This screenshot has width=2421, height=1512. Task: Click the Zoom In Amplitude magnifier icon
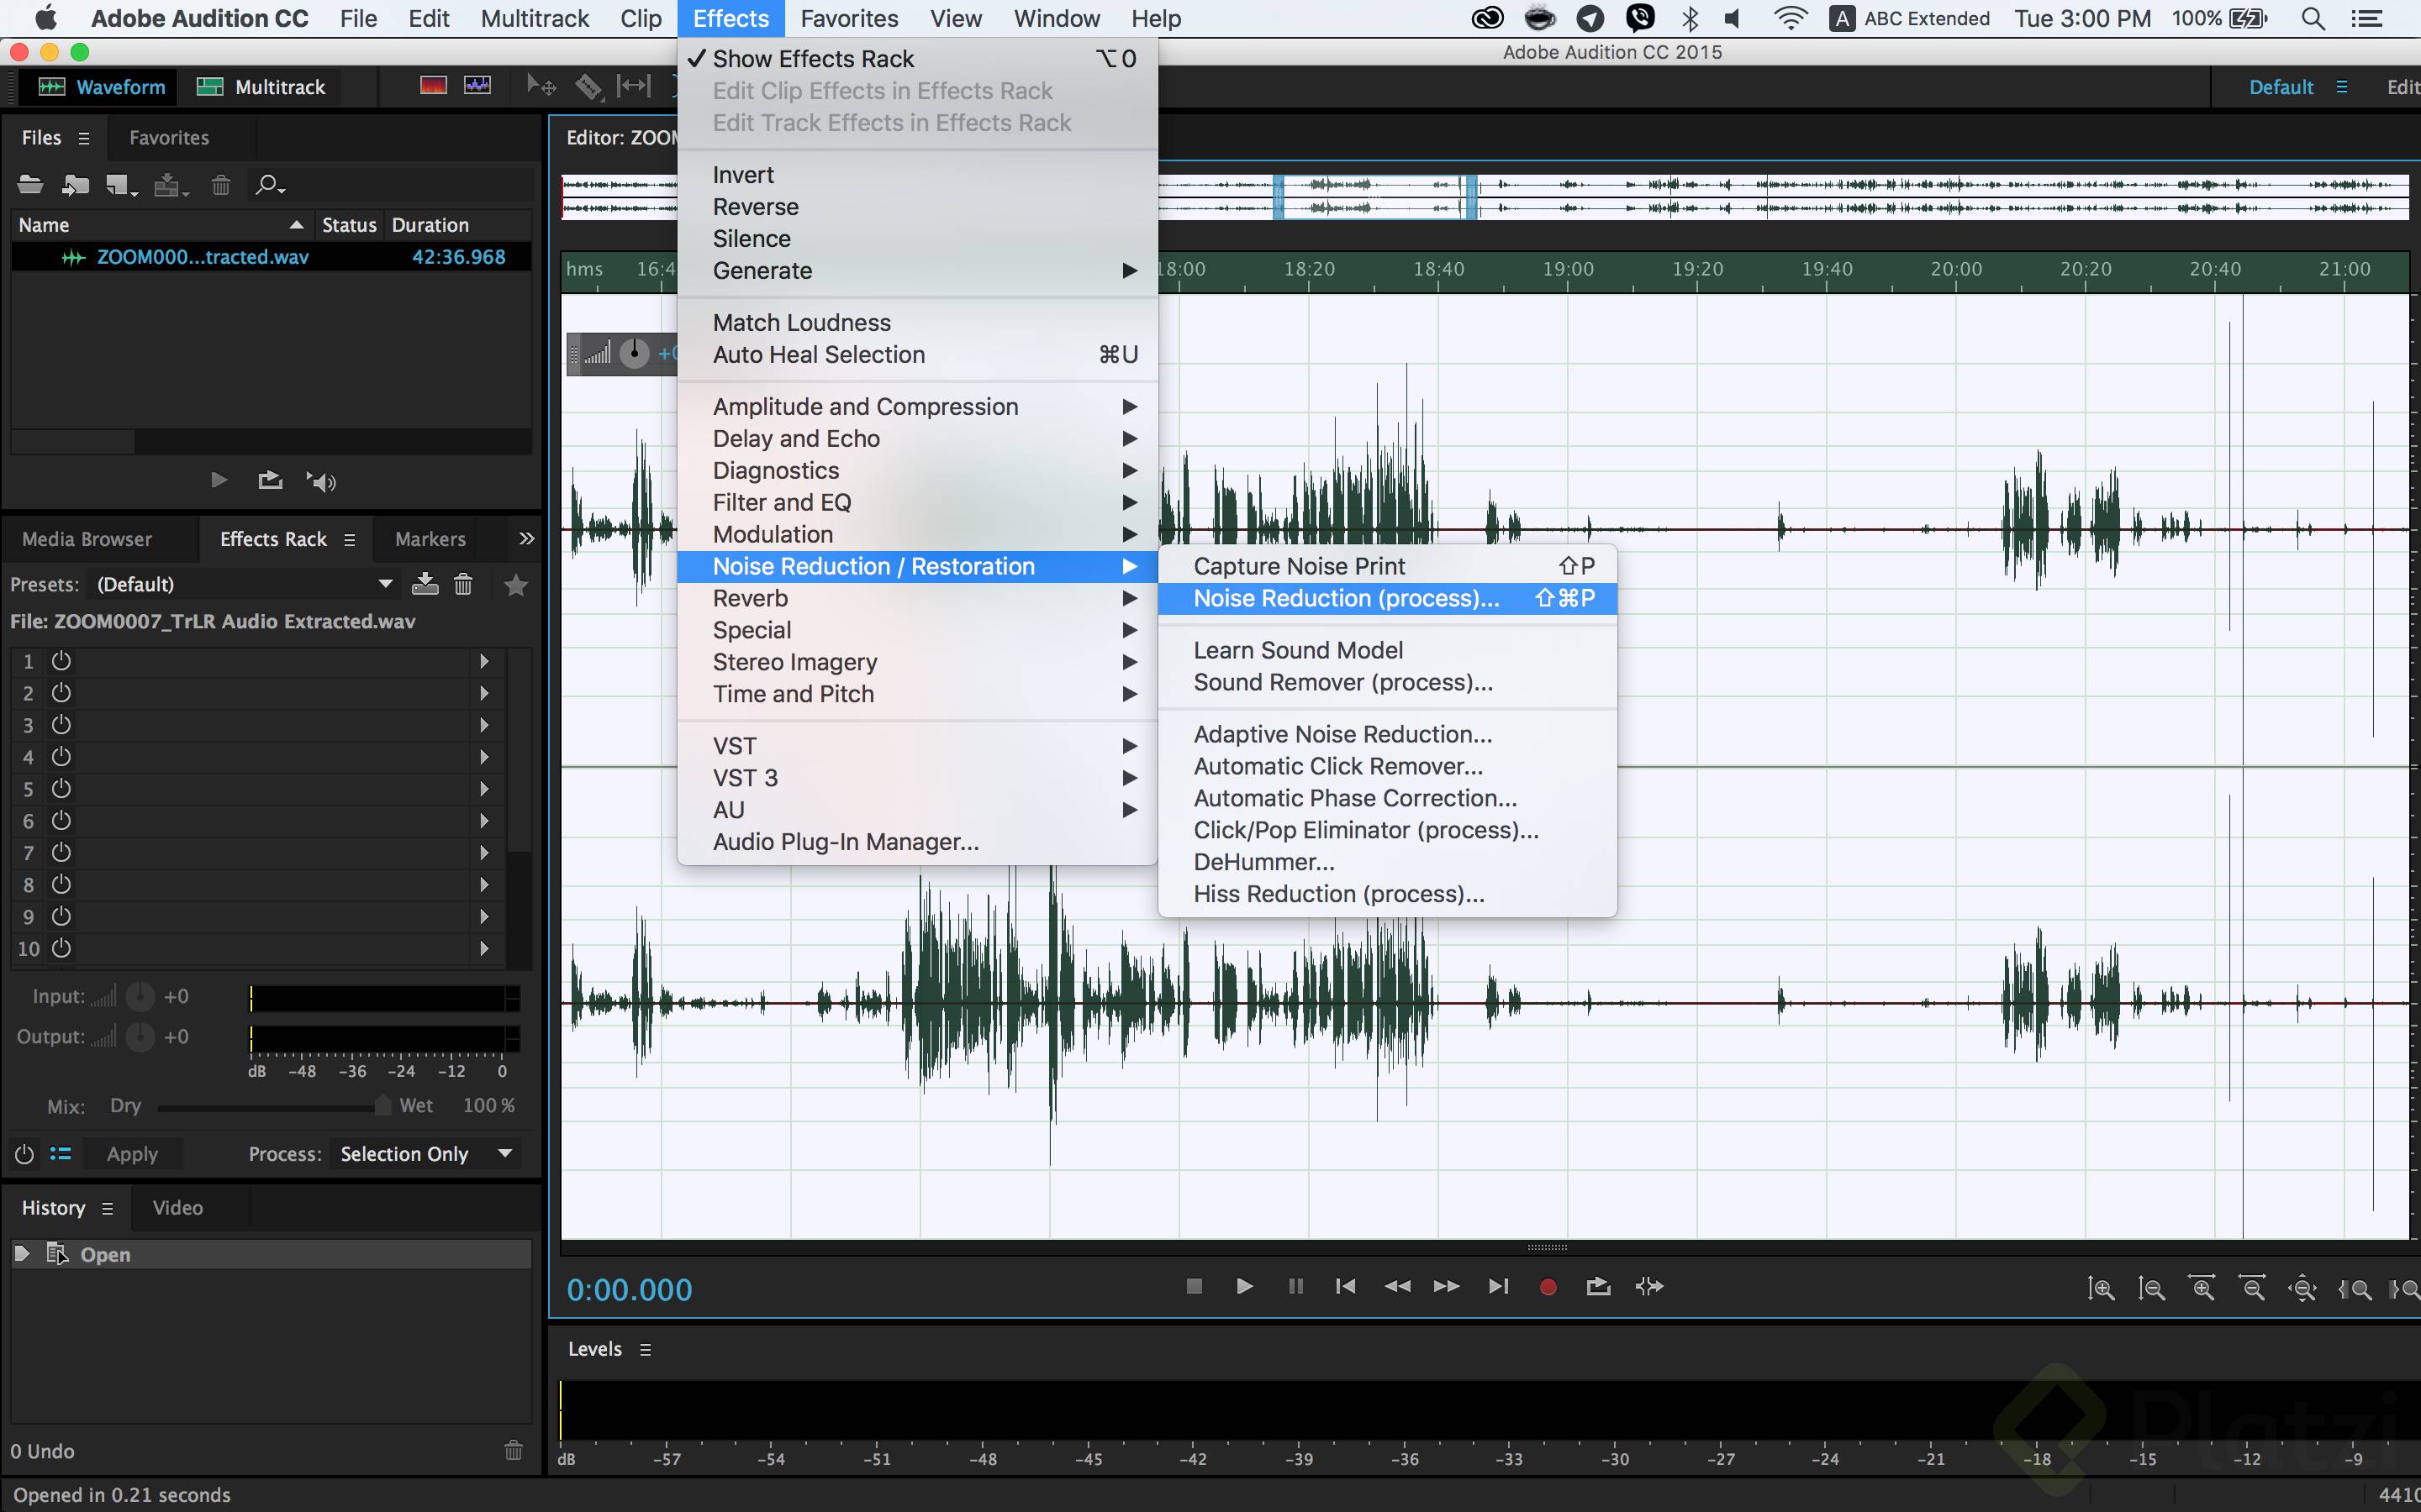pos(2101,1288)
